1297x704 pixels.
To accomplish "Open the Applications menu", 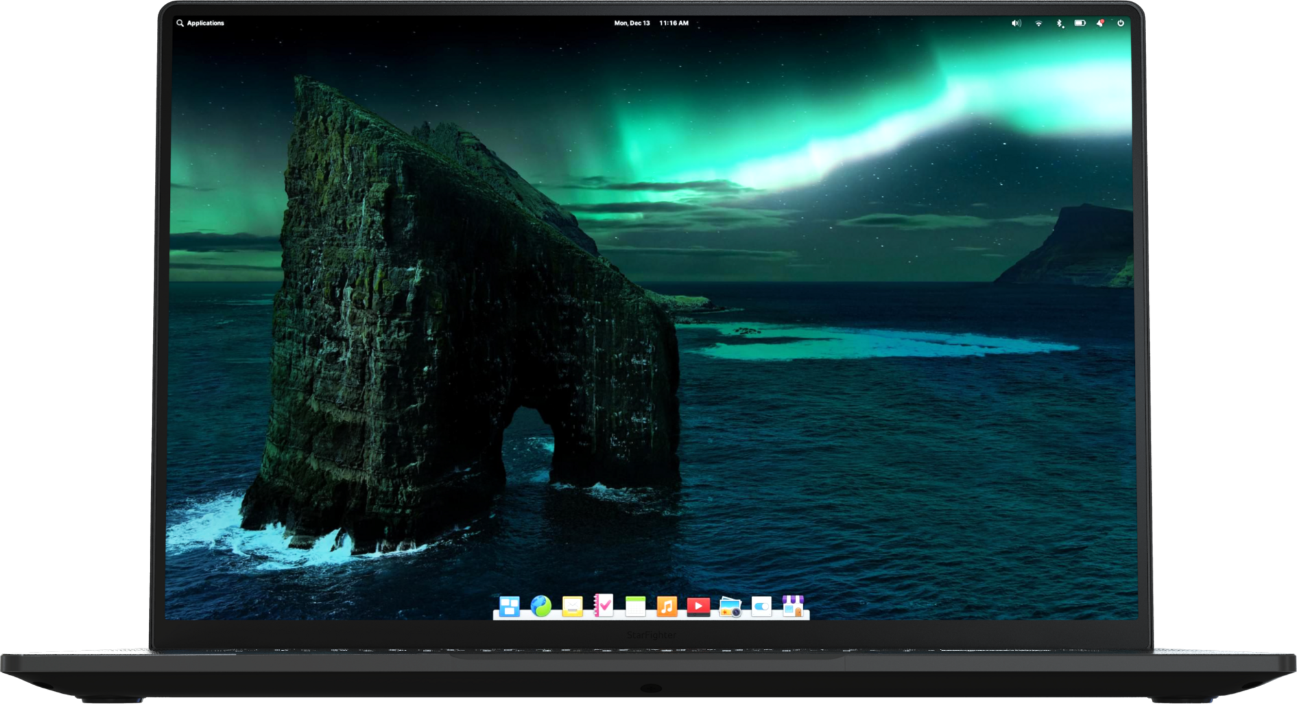I will [205, 23].
